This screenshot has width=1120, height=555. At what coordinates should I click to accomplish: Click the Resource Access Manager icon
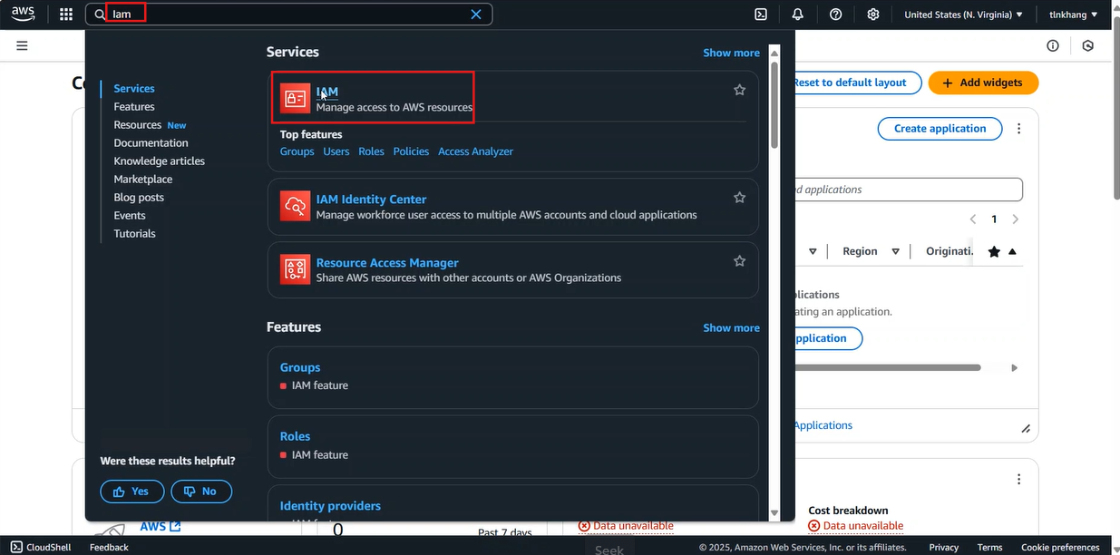point(295,269)
